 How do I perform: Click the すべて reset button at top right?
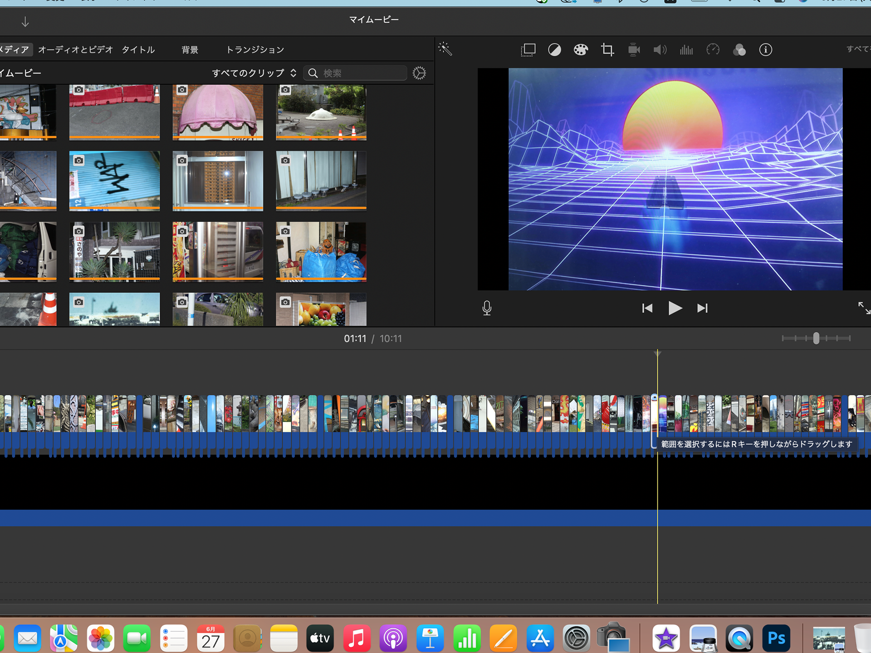(858, 49)
